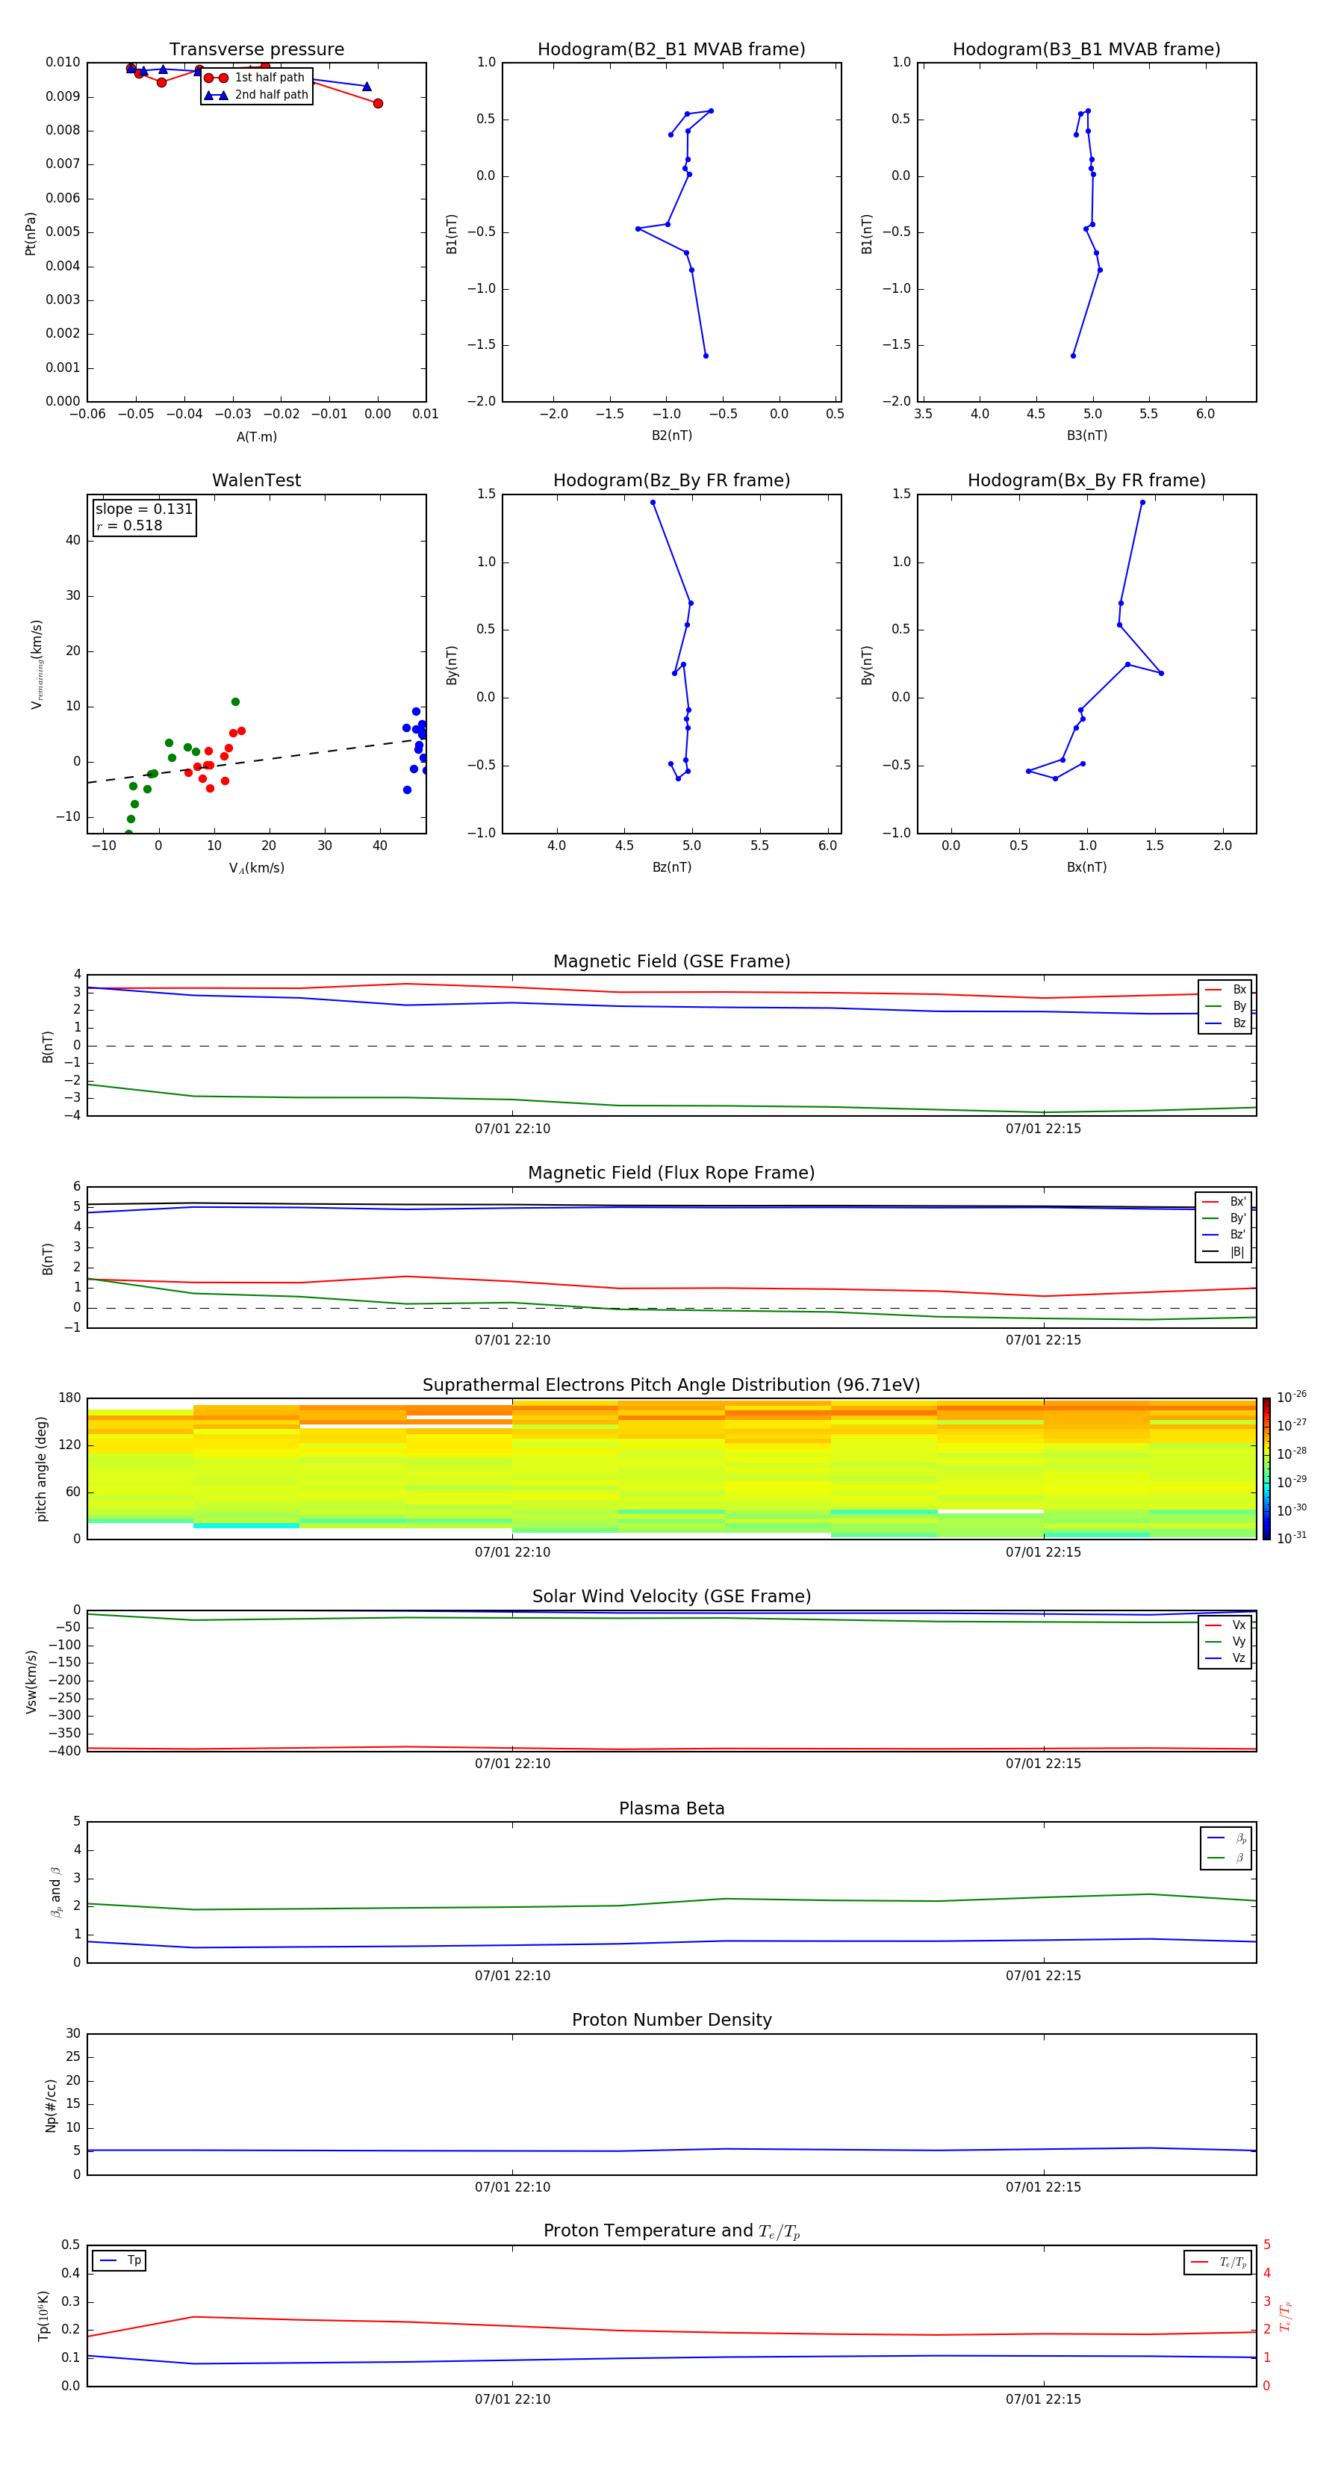1344x2465 pixels.
Task: Click the 10^-26 colorbar label
Action: tap(1292, 1397)
